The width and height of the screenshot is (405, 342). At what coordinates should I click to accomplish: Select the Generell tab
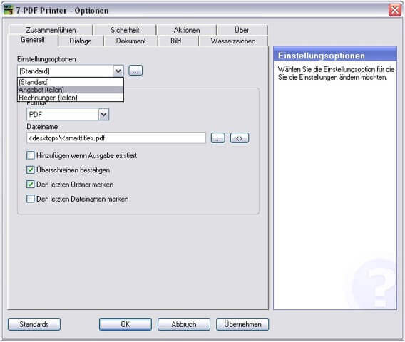33,41
